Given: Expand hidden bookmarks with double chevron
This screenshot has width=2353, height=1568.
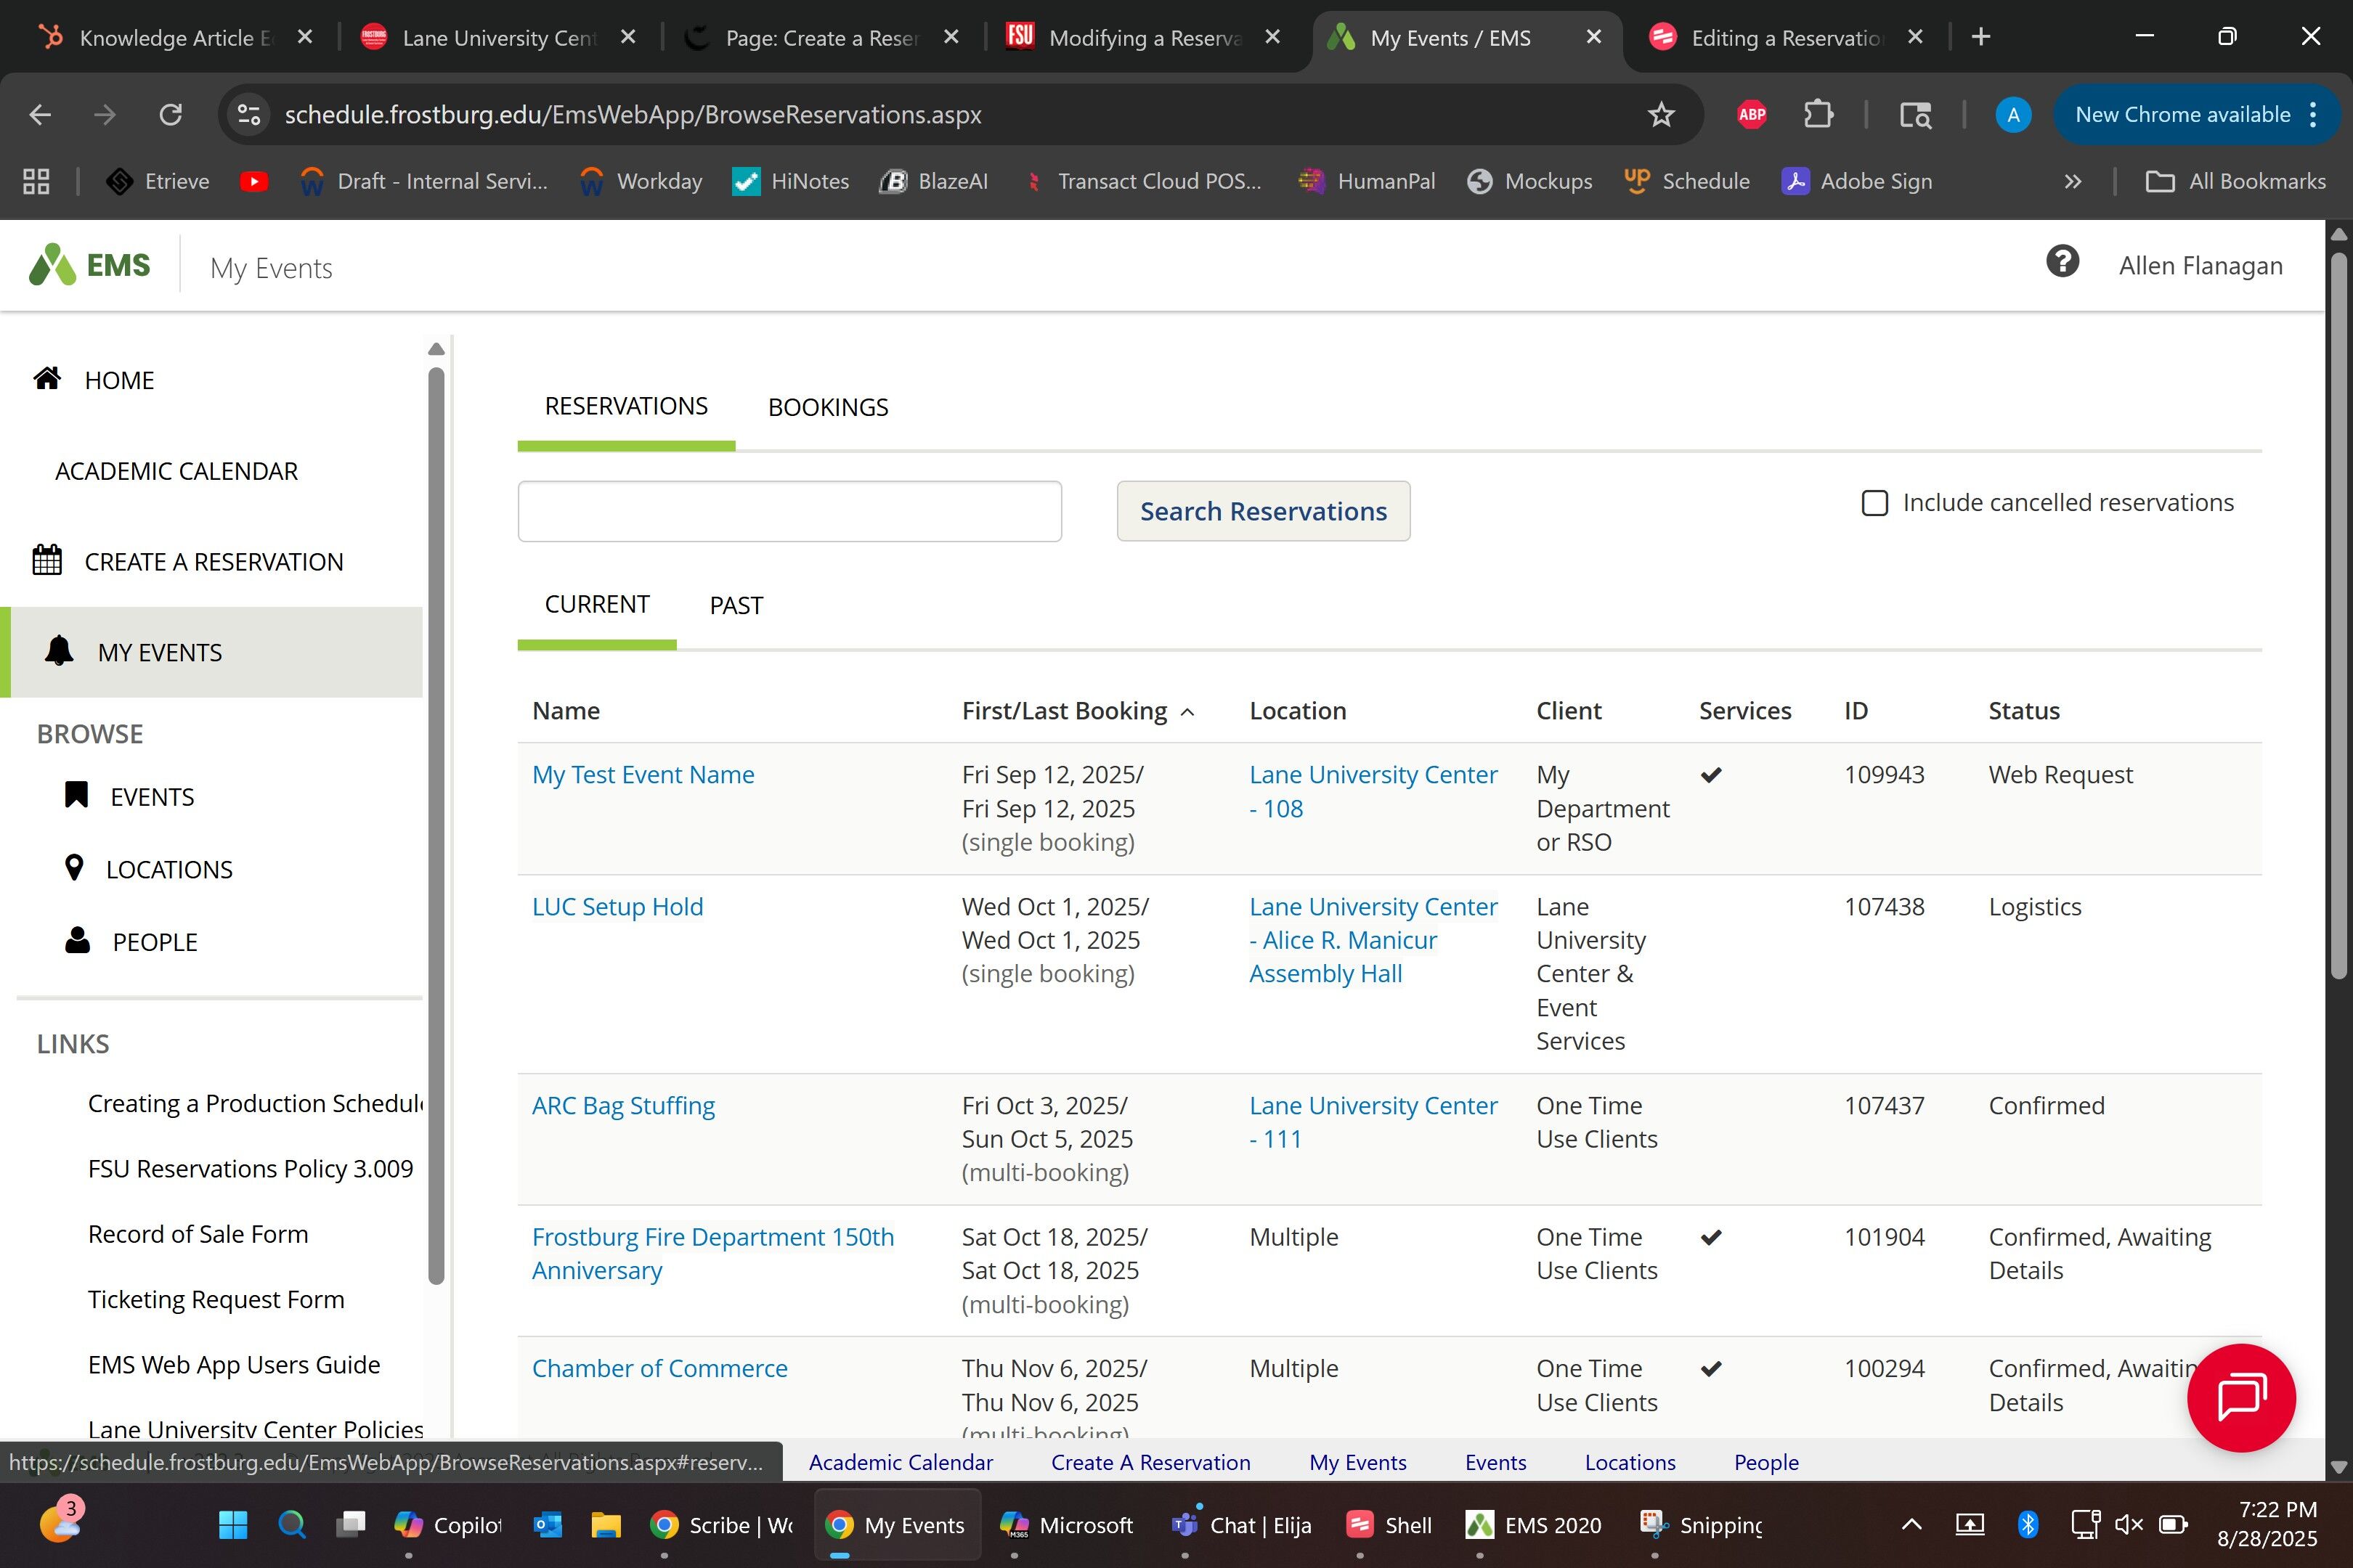Looking at the screenshot, I should point(2073,182).
